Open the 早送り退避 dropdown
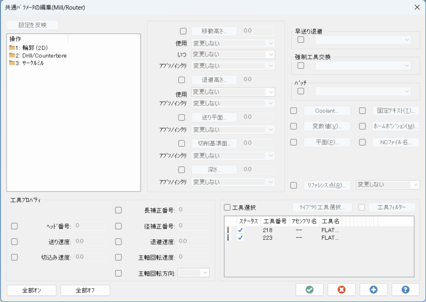 363,39
